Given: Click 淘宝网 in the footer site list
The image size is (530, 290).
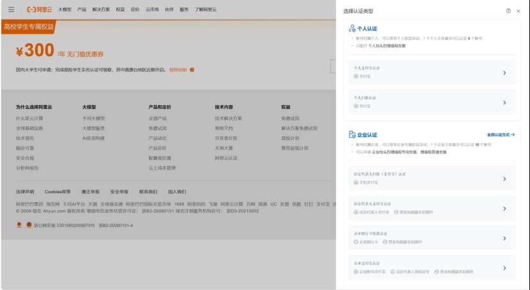Looking at the screenshot, I should click(x=53, y=204).
